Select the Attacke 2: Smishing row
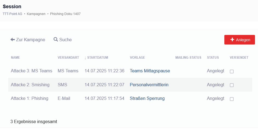The height and width of the screenshot is (131, 258). tap(30, 85)
